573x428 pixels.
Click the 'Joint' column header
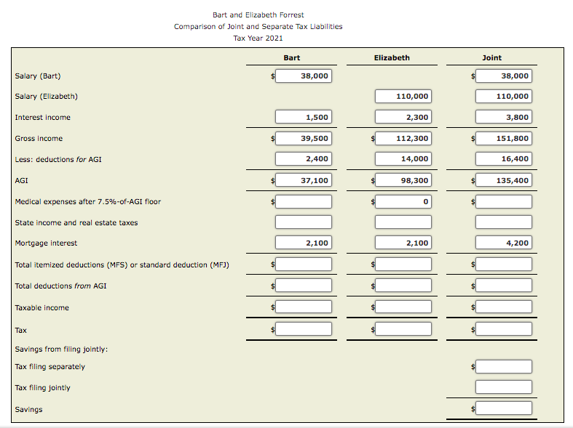tap(491, 57)
